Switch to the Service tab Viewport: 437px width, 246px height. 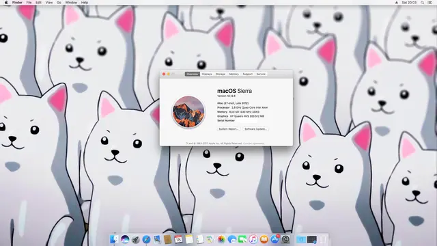click(261, 74)
